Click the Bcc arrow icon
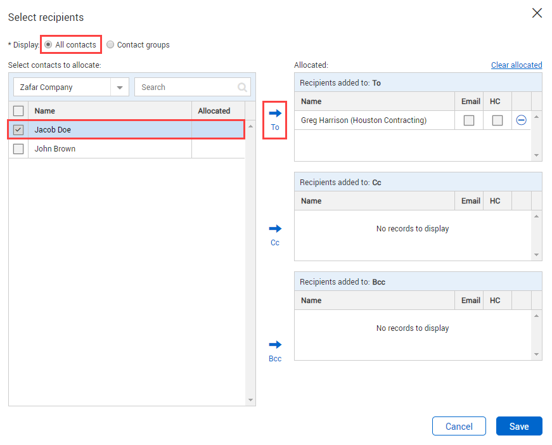552x445 pixels. coord(274,345)
